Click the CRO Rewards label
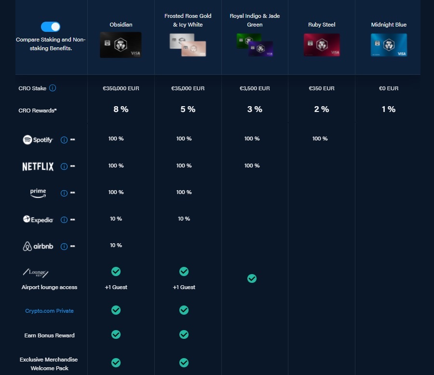This screenshot has height=375, width=434. tap(38, 111)
